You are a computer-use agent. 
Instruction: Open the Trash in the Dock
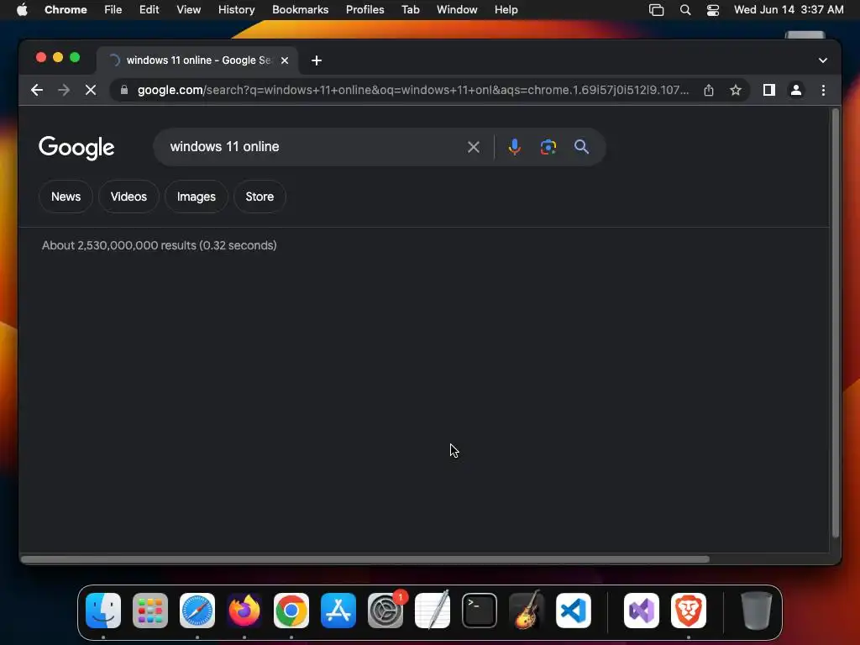[757, 611]
